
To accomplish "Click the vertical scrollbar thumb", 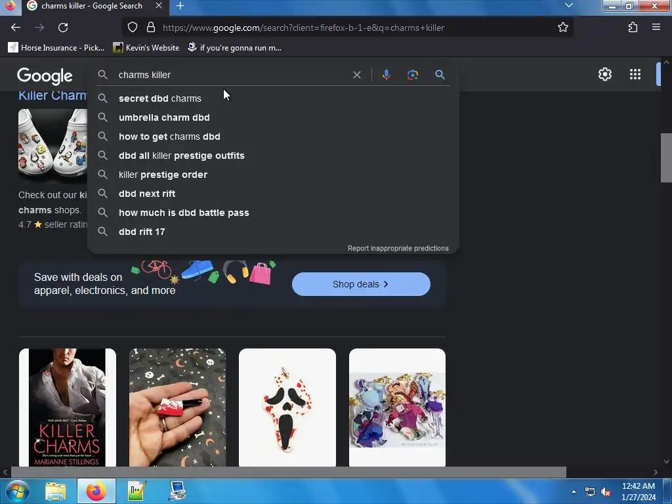I will click(666, 157).
